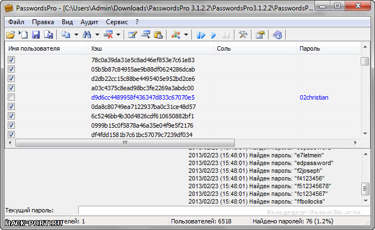The width and height of the screenshot is (375, 230).
Task: Click the Save As icon with page and floppy
Action: click(49, 35)
